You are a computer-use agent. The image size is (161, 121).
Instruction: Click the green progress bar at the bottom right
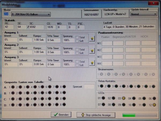tap(138, 115)
